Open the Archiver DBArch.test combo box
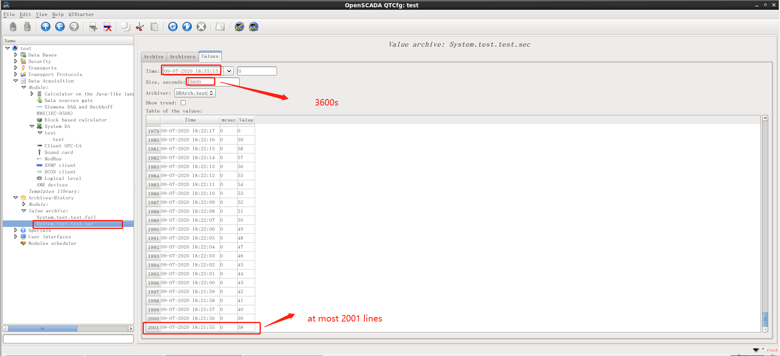The height and width of the screenshot is (356, 780). (195, 93)
